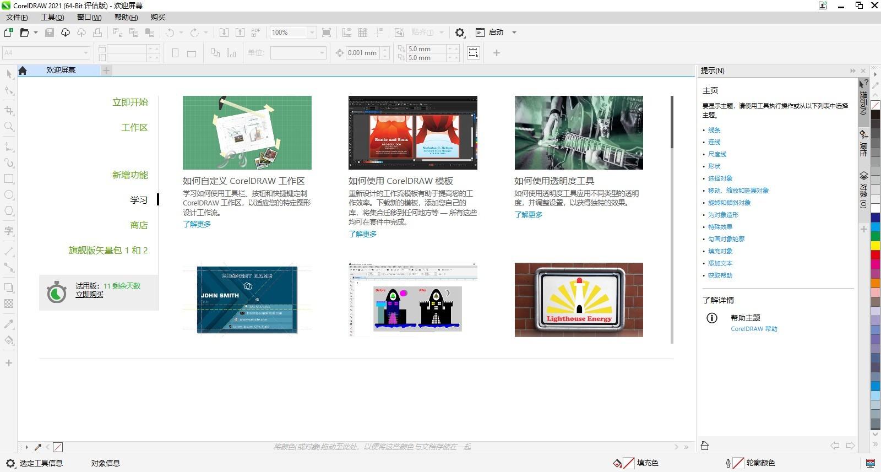
Task: Click the 5.0 mm duplicate distance stepper
Action: [x=453, y=49]
